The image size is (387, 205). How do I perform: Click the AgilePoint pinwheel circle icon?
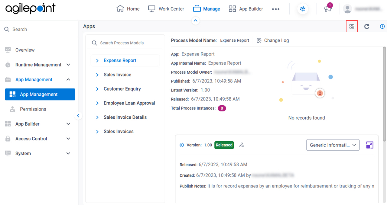click(x=303, y=9)
